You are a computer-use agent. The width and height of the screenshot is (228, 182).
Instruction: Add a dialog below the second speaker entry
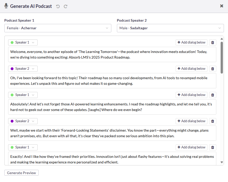point(191,68)
